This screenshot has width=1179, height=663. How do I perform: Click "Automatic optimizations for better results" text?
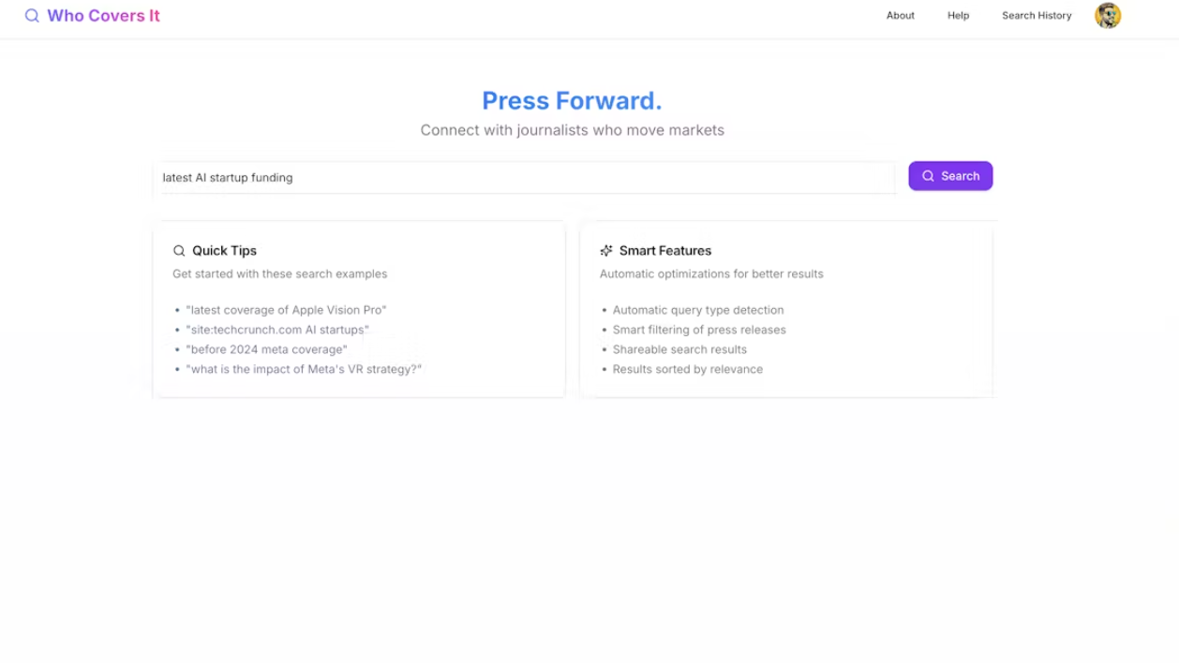(711, 274)
